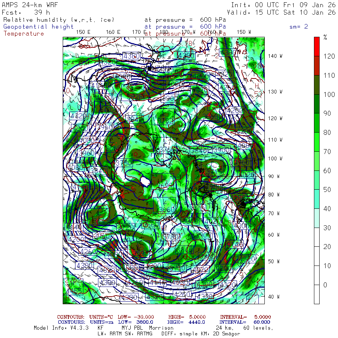Image resolution: width=338 pixels, height=338 pixels.
Task: Click the 'Init: 00 UTC Fri 09 Jan 26' line
Action: [x=283, y=5]
